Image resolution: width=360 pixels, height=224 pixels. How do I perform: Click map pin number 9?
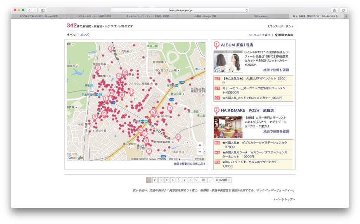[x=95, y=117]
